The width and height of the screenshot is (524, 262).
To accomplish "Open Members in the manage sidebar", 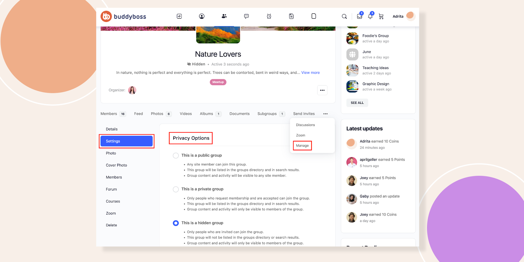I will (x=114, y=177).
